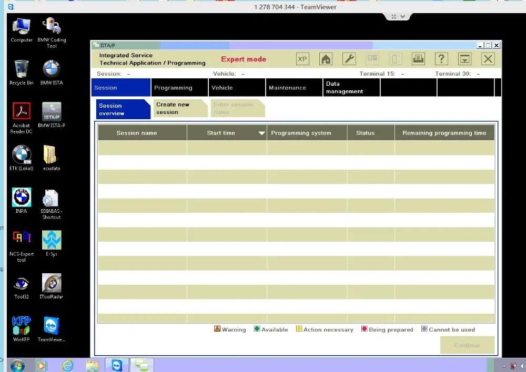Open the Windows Start button
This screenshot has width=526, height=372.
pyautogui.click(x=17, y=365)
